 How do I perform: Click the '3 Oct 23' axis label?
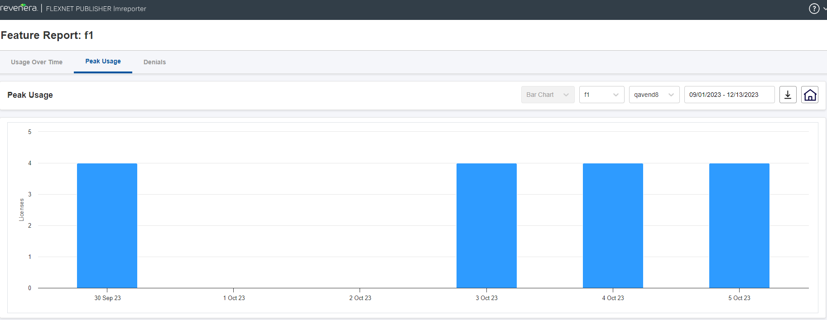tap(486, 298)
